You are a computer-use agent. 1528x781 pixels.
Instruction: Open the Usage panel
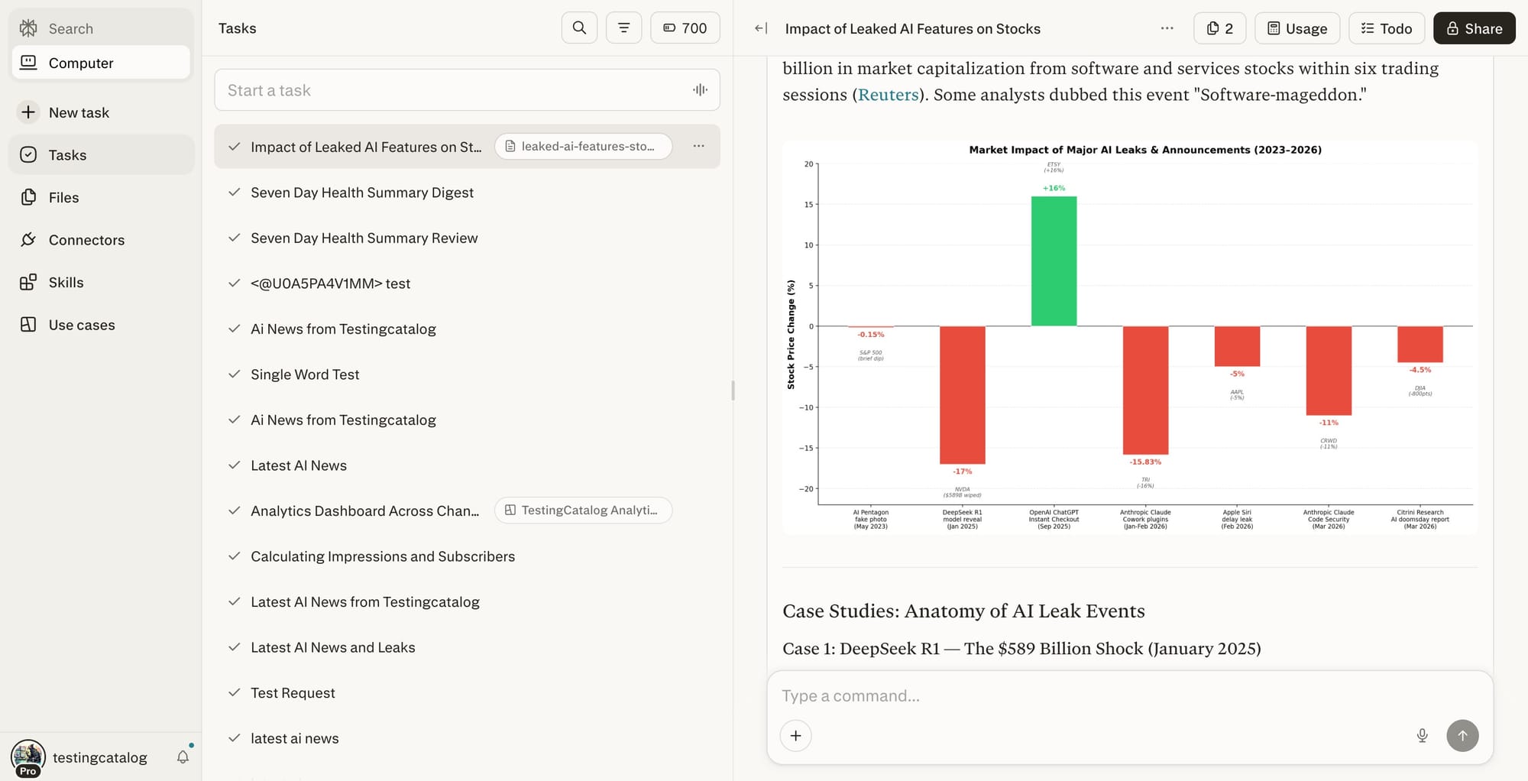coord(1297,28)
